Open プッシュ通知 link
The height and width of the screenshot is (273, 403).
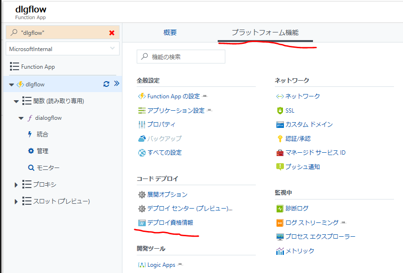(302, 167)
